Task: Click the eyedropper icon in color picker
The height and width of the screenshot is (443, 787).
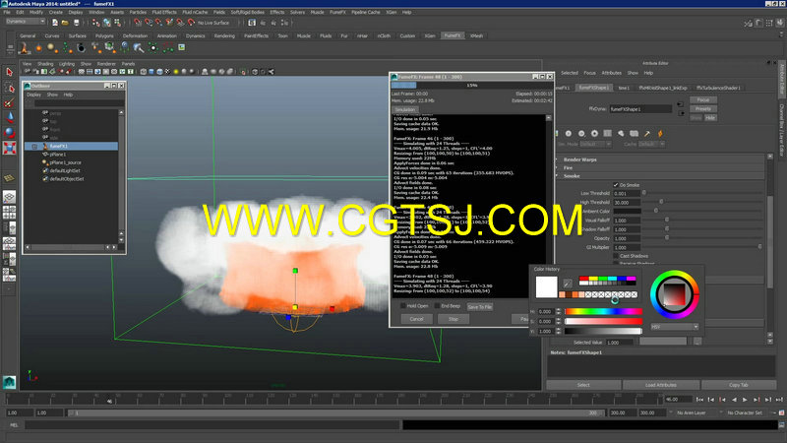Action: point(568,284)
